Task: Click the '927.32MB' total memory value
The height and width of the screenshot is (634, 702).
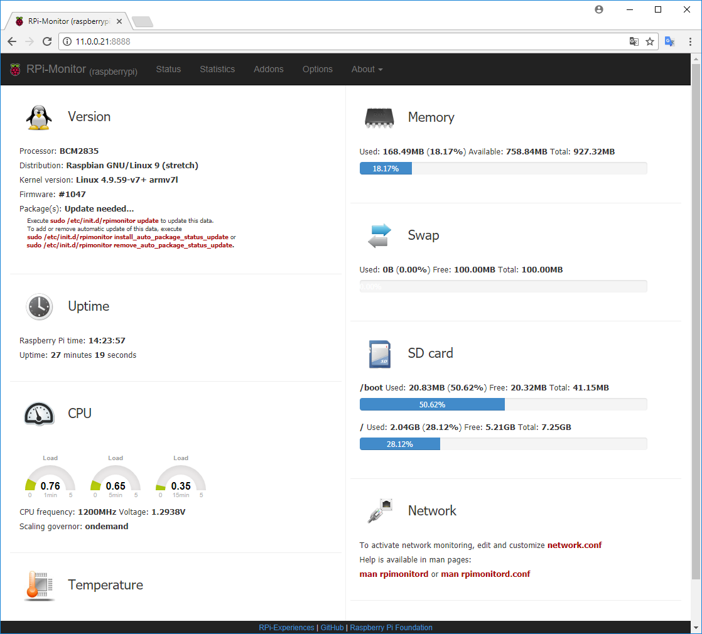Action: 594,152
